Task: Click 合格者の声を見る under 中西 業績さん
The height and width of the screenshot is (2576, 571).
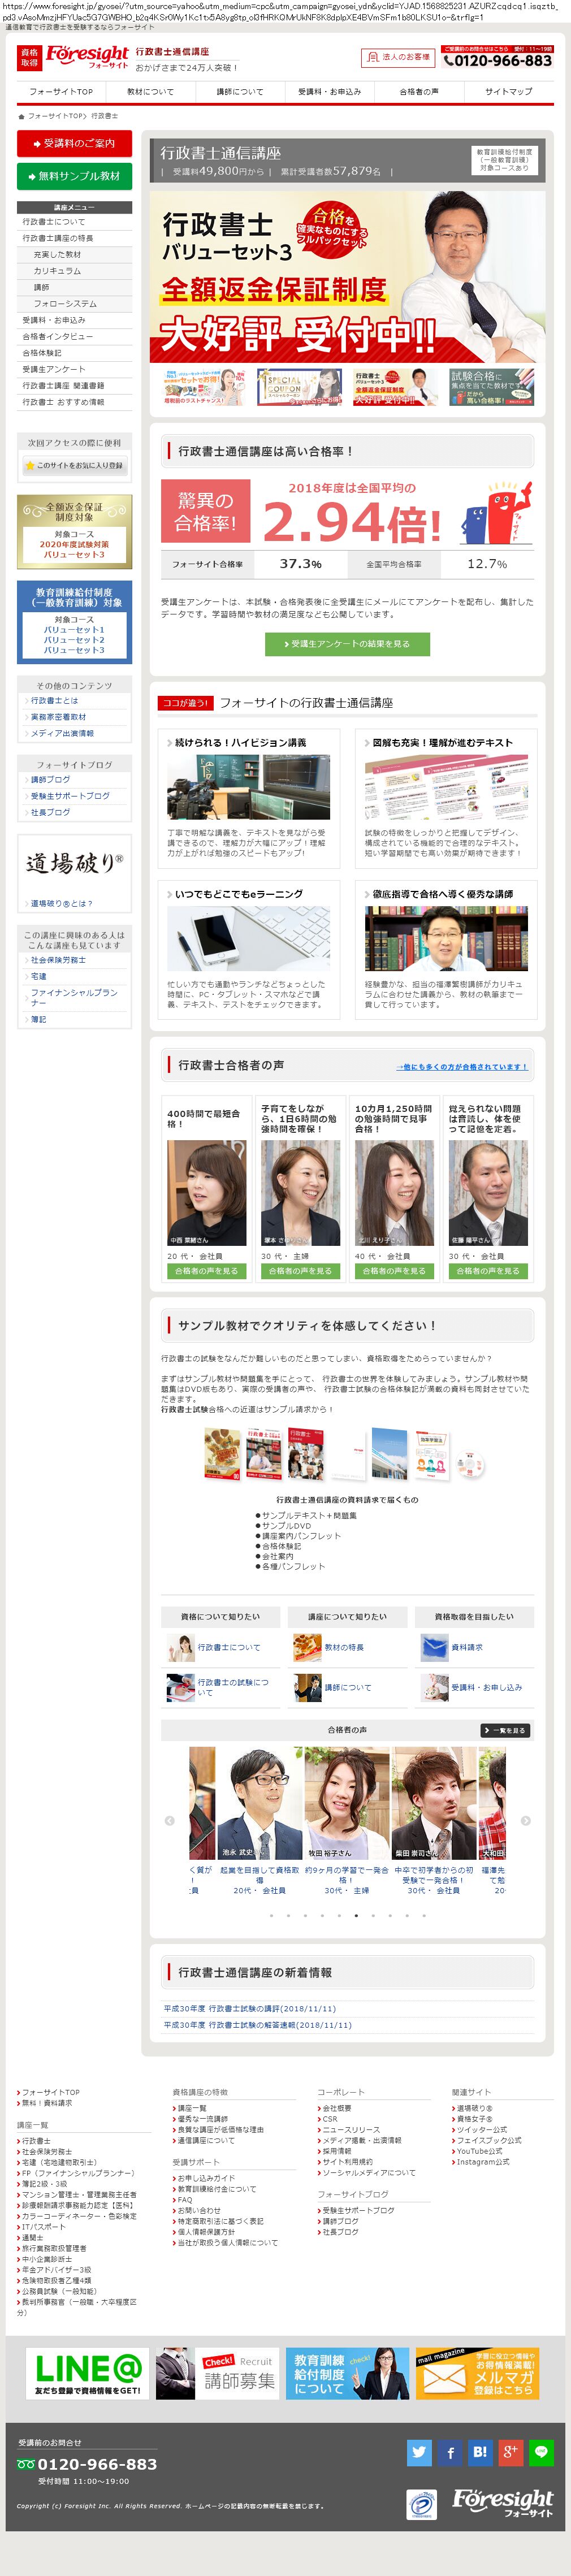Action: [x=206, y=1271]
